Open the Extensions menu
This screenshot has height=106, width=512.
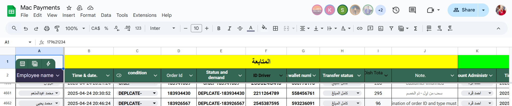click(145, 15)
